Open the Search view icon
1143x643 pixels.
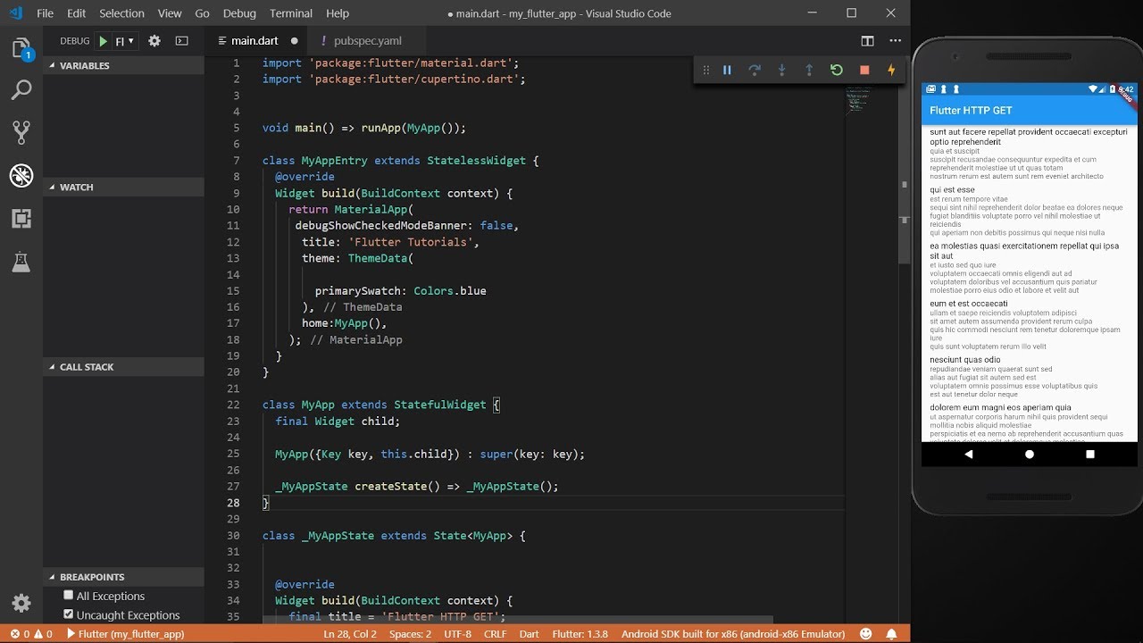point(21,90)
